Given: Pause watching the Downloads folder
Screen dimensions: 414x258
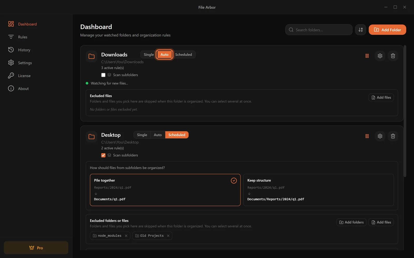Looking at the screenshot, I should click(367, 56).
